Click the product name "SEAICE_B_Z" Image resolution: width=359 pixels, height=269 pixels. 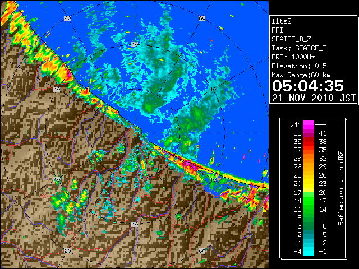[291, 39]
